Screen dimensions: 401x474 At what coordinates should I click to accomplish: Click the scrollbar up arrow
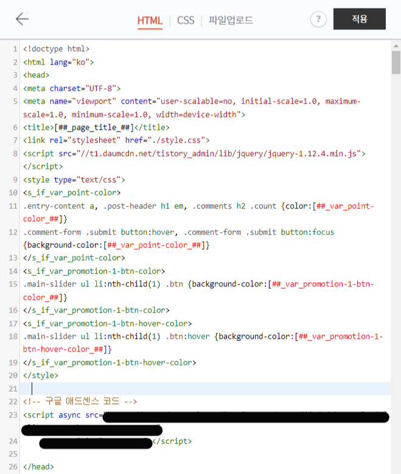(x=396, y=46)
